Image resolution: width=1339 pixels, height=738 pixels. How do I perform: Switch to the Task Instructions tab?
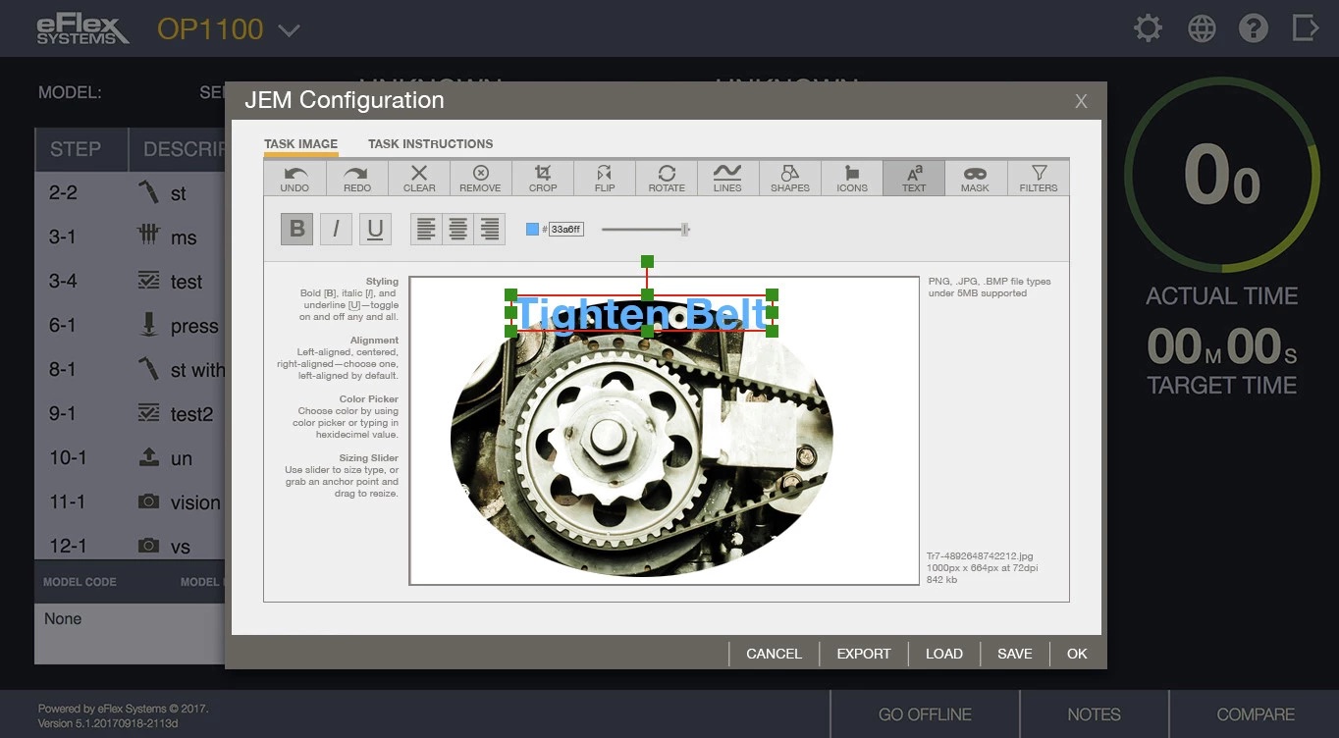[430, 143]
